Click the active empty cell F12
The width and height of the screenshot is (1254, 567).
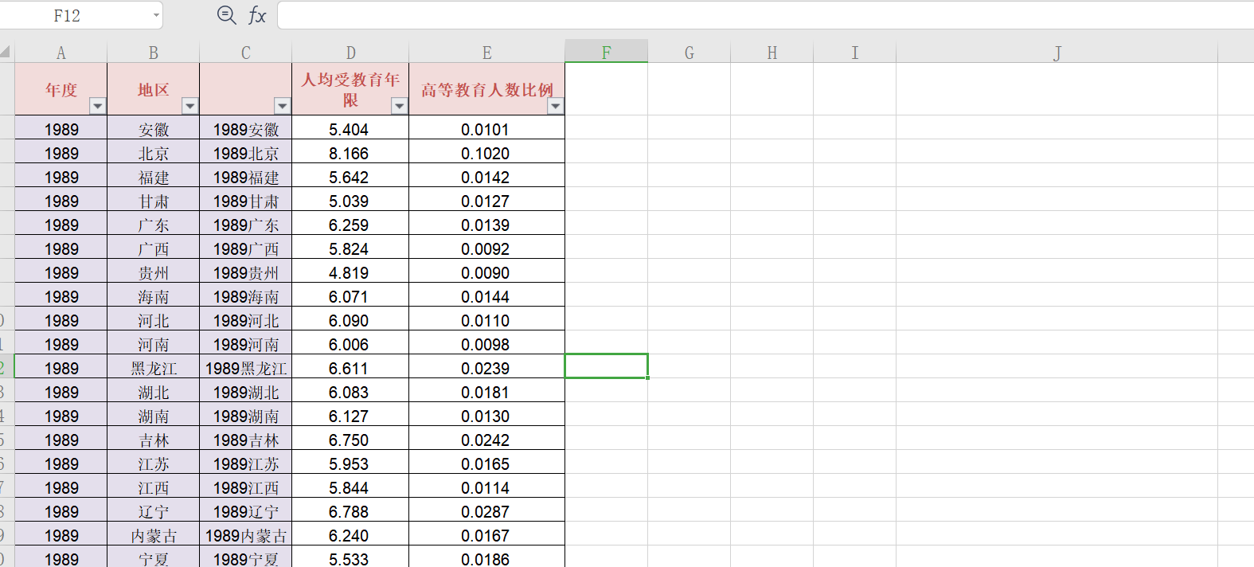point(607,366)
